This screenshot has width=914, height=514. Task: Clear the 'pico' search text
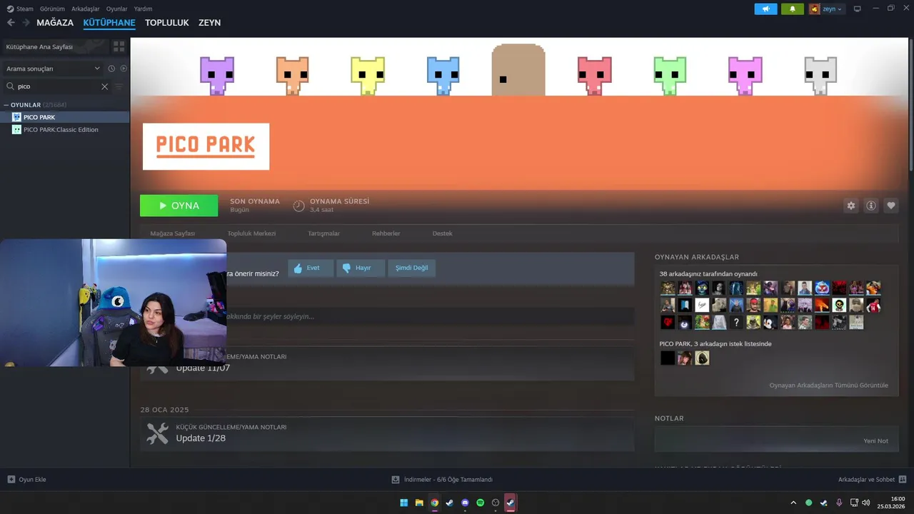point(104,86)
